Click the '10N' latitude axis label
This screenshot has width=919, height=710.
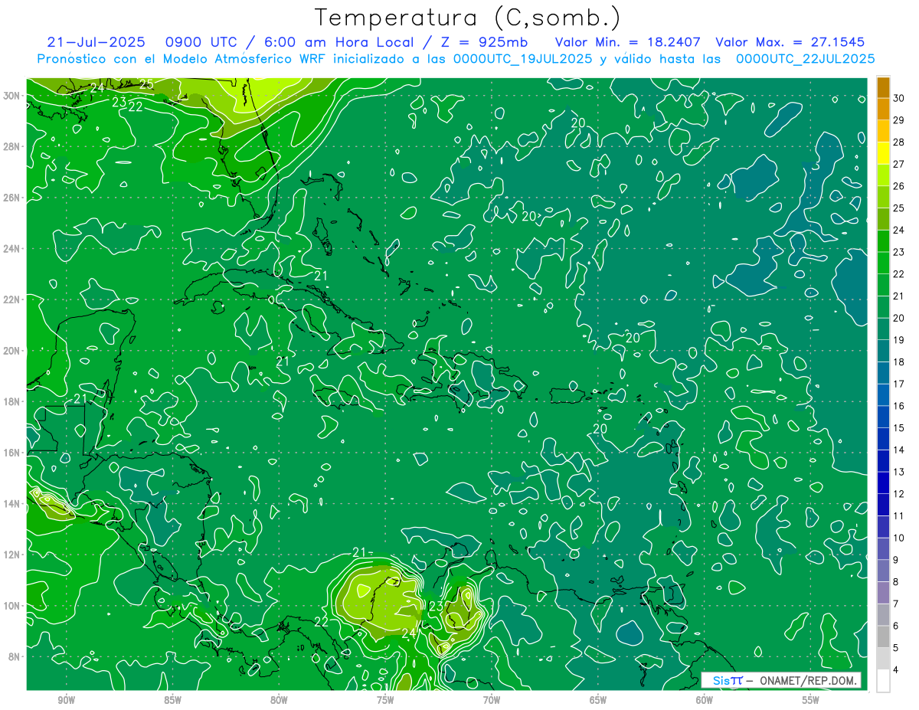pos(11,606)
